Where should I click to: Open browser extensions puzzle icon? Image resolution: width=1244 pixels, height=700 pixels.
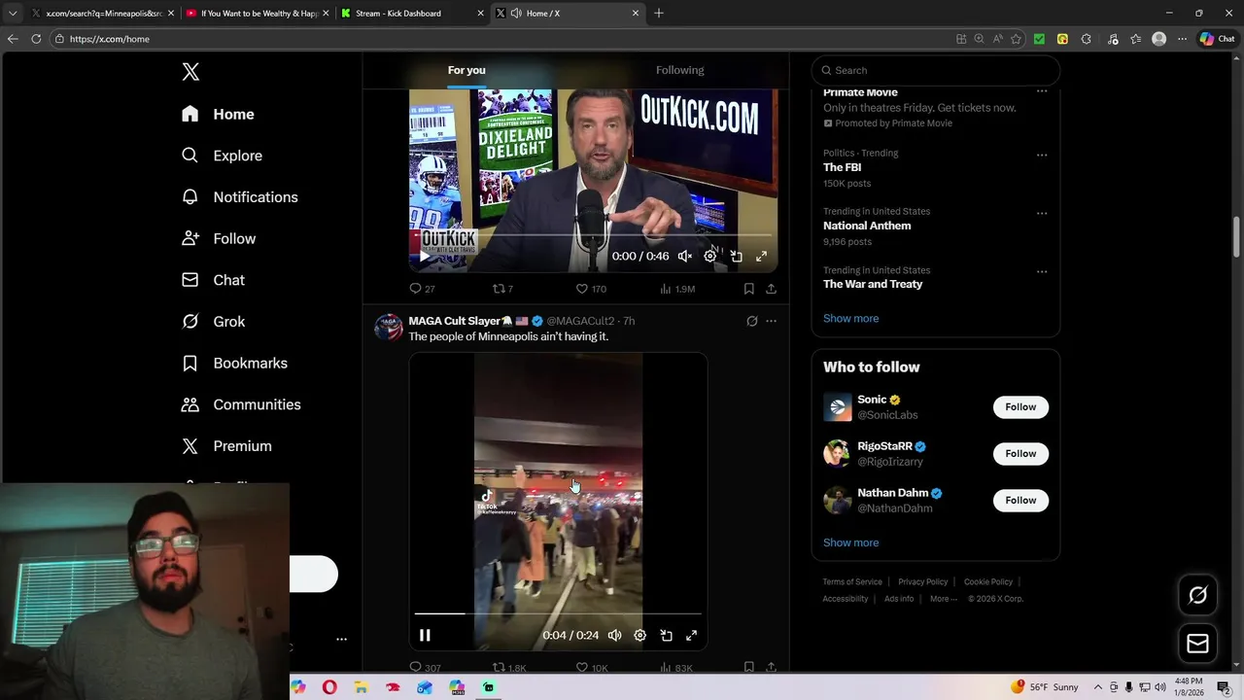1086,39
